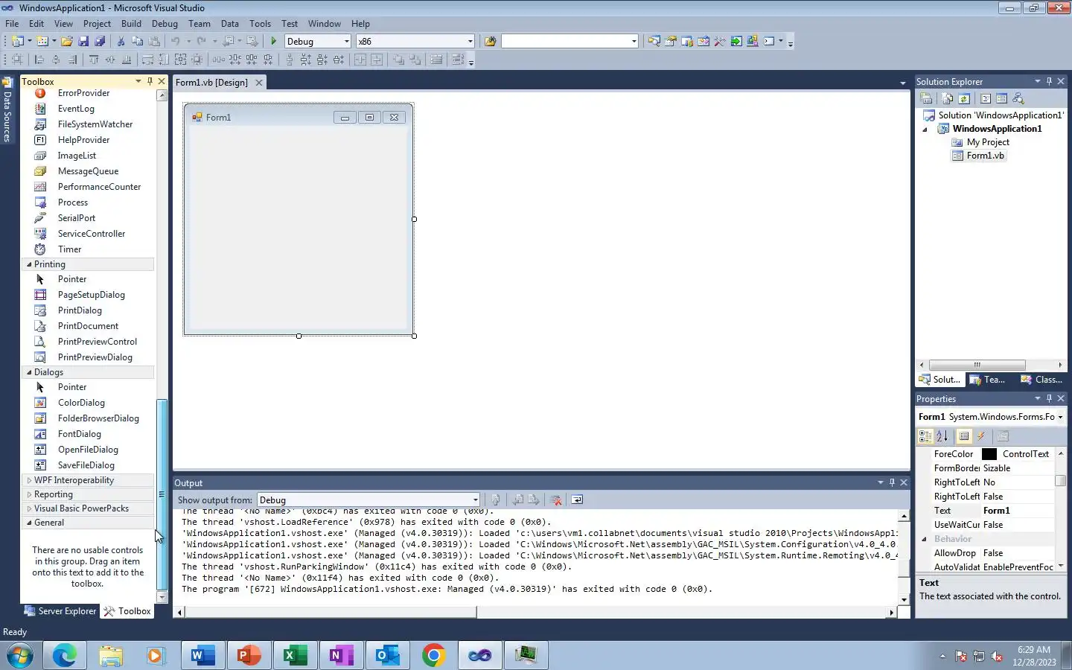Open the Toolbox via hammer-wrench icon

(x=720, y=42)
